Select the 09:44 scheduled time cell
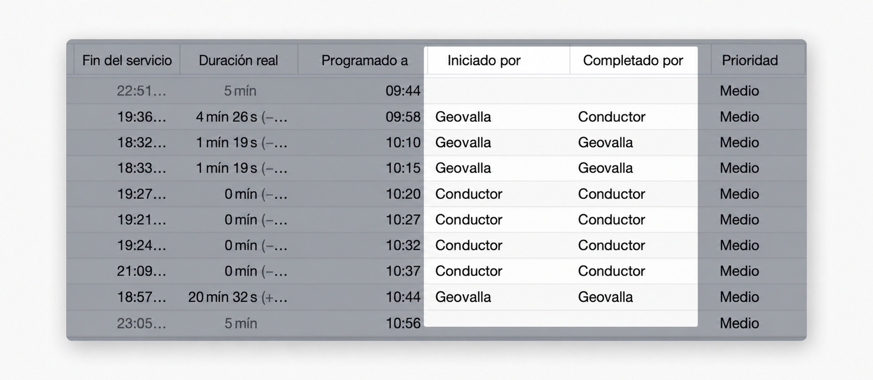The width and height of the screenshot is (873, 380). tap(403, 91)
